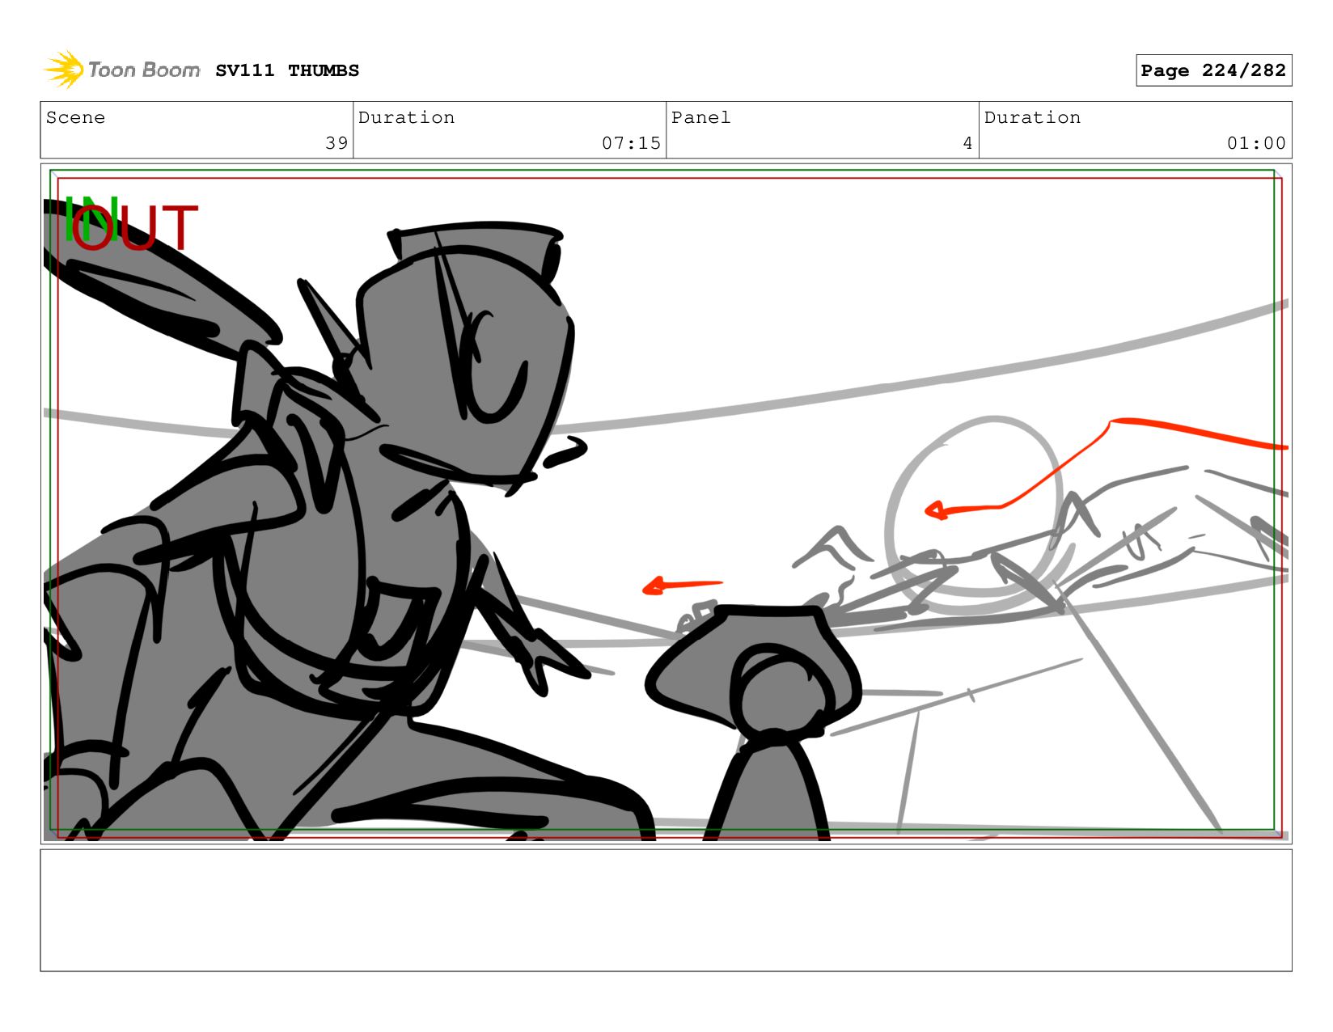Click the Panel number 4 cell

coord(823,130)
